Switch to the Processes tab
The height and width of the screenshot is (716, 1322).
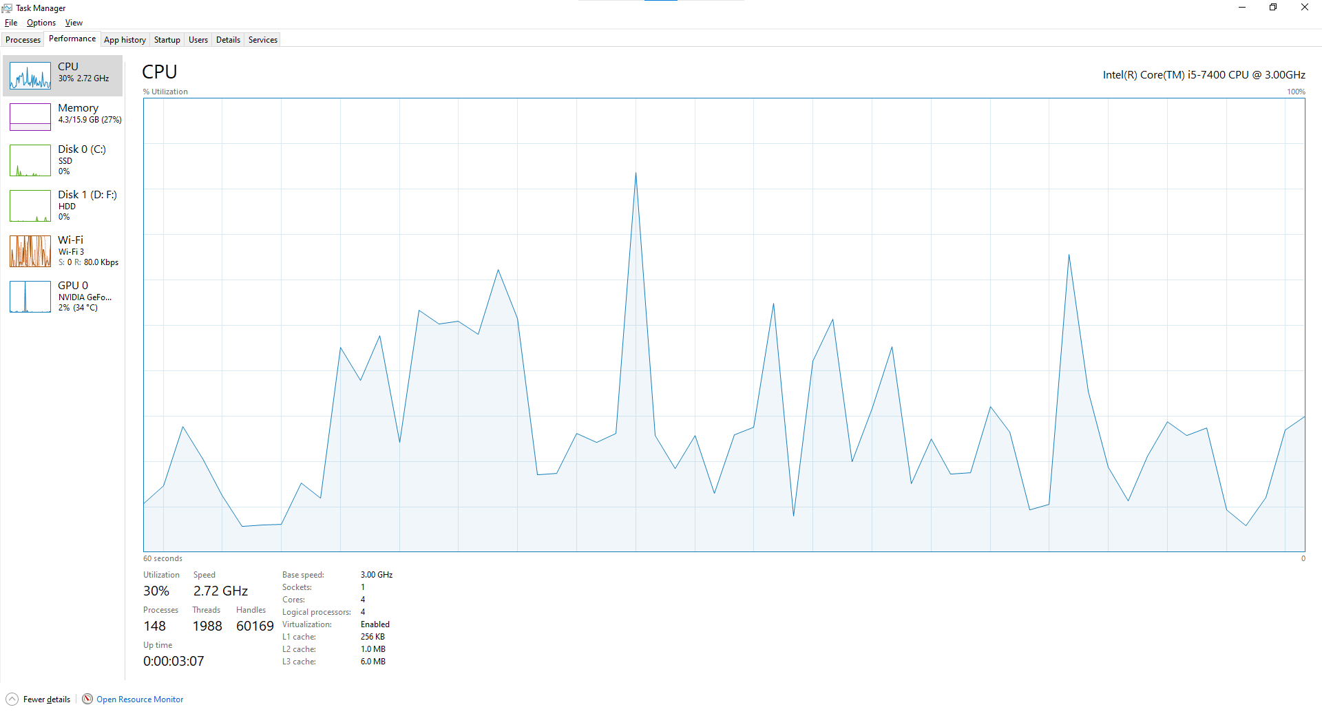tap(23, 40)
